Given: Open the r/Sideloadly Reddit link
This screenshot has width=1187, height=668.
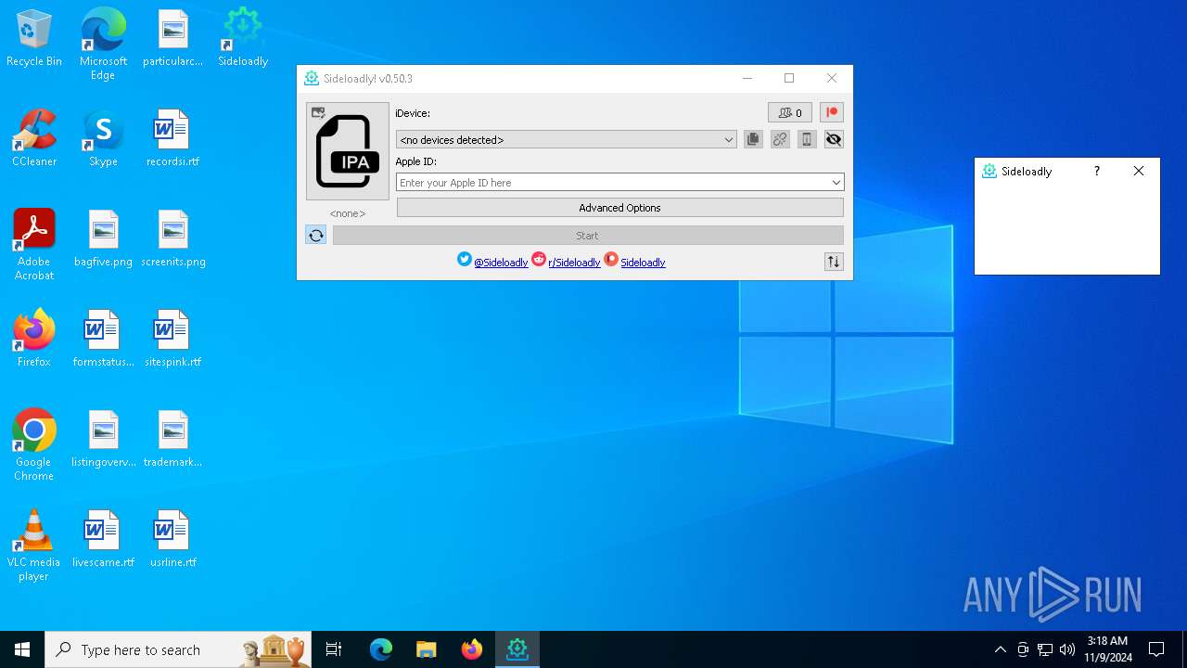Looking at the screenshot, I should tap(574, 263).
